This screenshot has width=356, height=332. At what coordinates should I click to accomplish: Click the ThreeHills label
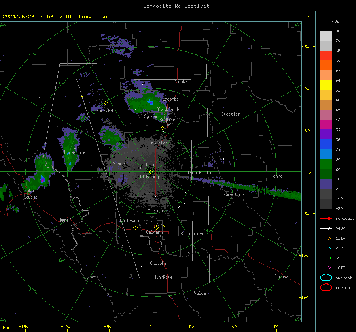pos(199,173)
